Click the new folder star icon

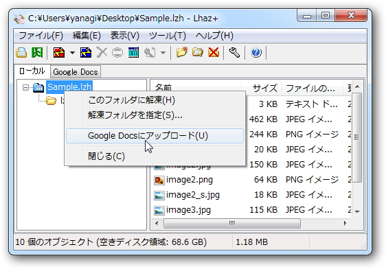point(182,52)
